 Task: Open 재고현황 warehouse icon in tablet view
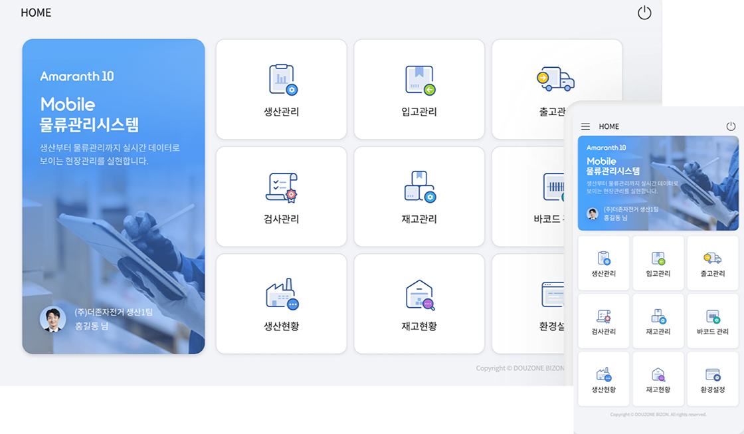420,295
